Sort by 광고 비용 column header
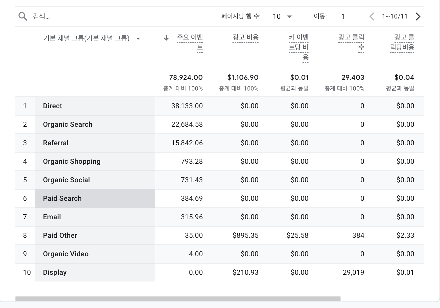This screenshot has width=440, height=308. tap(245, 37)
